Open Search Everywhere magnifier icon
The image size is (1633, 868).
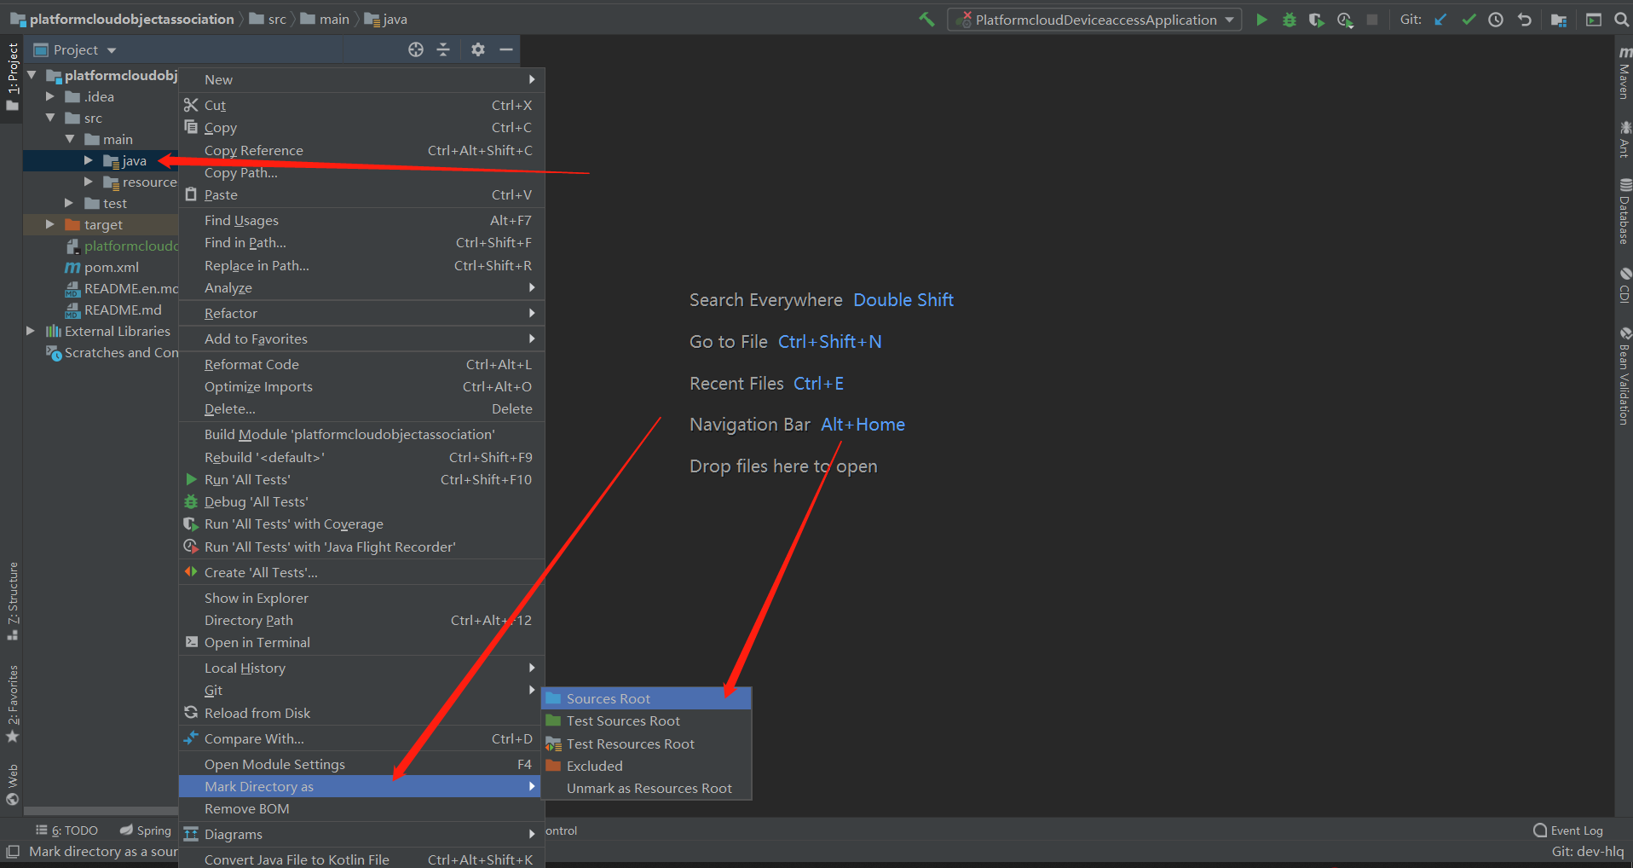tap(1622, 19)
